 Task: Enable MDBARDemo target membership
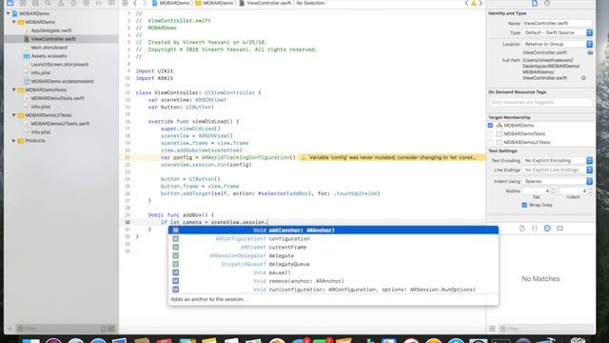click(490, 126)
